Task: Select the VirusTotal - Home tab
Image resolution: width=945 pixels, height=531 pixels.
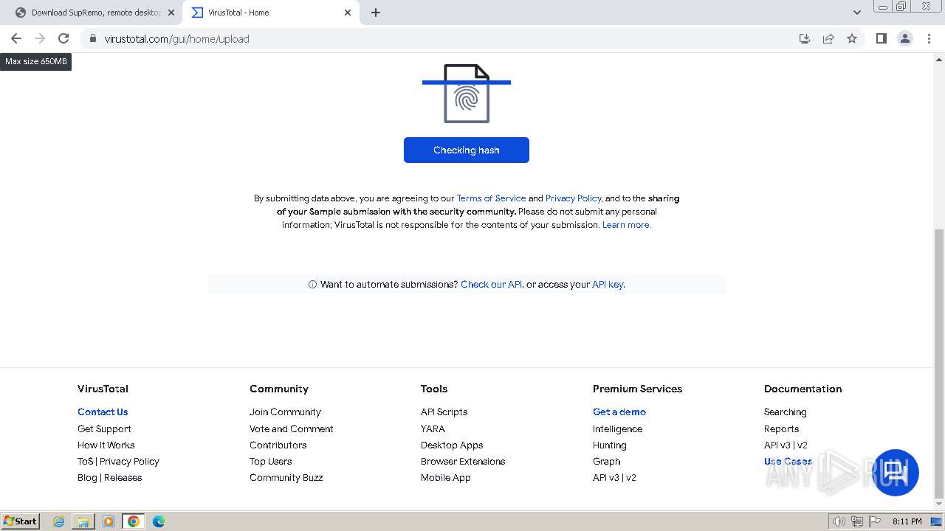Action: point(271,13)
